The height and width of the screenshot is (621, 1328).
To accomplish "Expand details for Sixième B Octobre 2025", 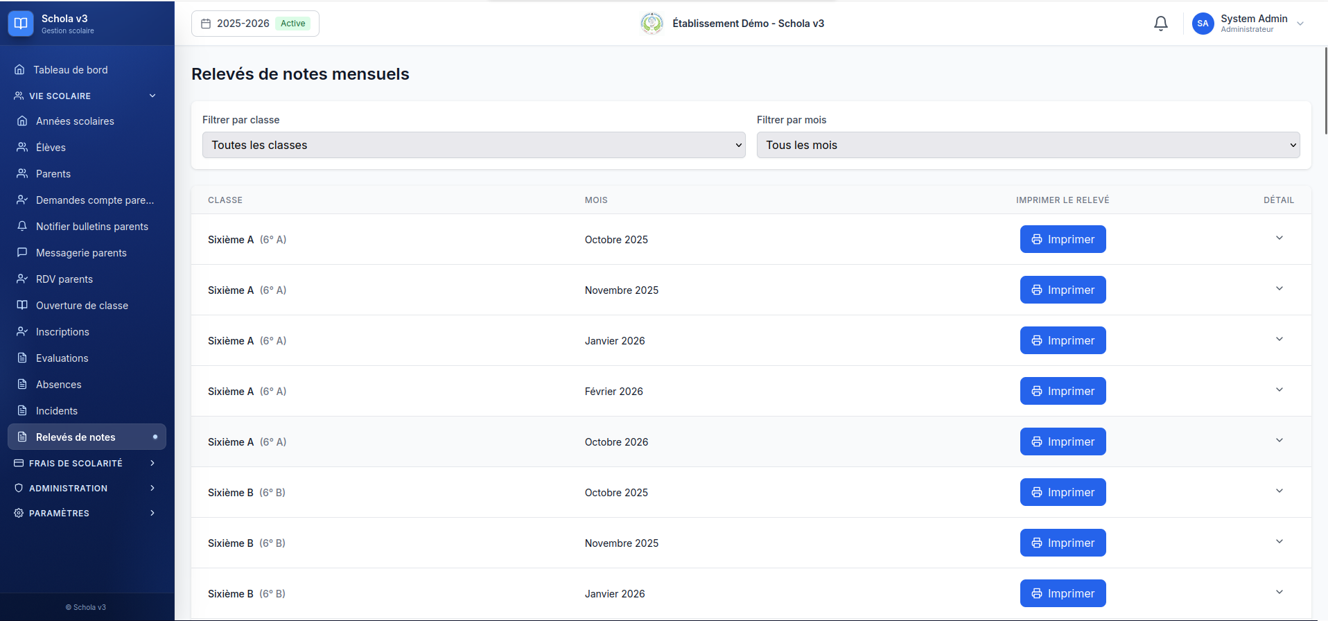I will coord(1279,491).
